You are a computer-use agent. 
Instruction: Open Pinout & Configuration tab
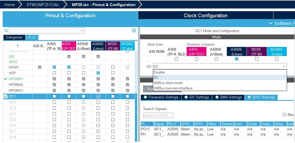tap(70, 15)
